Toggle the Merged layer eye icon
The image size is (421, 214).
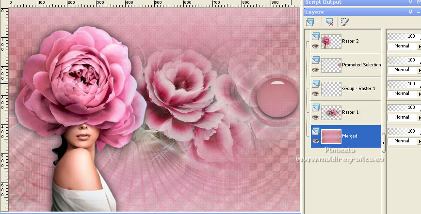click(x=315, y=141)
